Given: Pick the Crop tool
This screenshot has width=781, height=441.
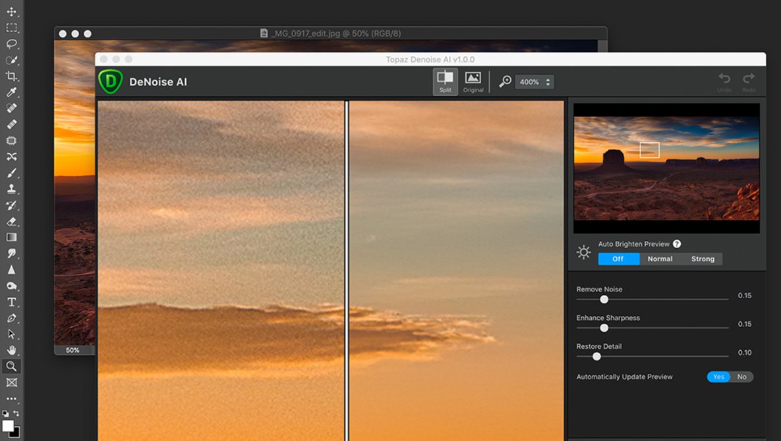Looking at the screenshot, I should click(x=11, y=76).
